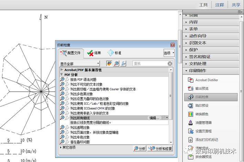Screen dimensions: 244x162
Task: Click the magnifier icon beside 列出不可见的文本对象
Action: point(62,84)
